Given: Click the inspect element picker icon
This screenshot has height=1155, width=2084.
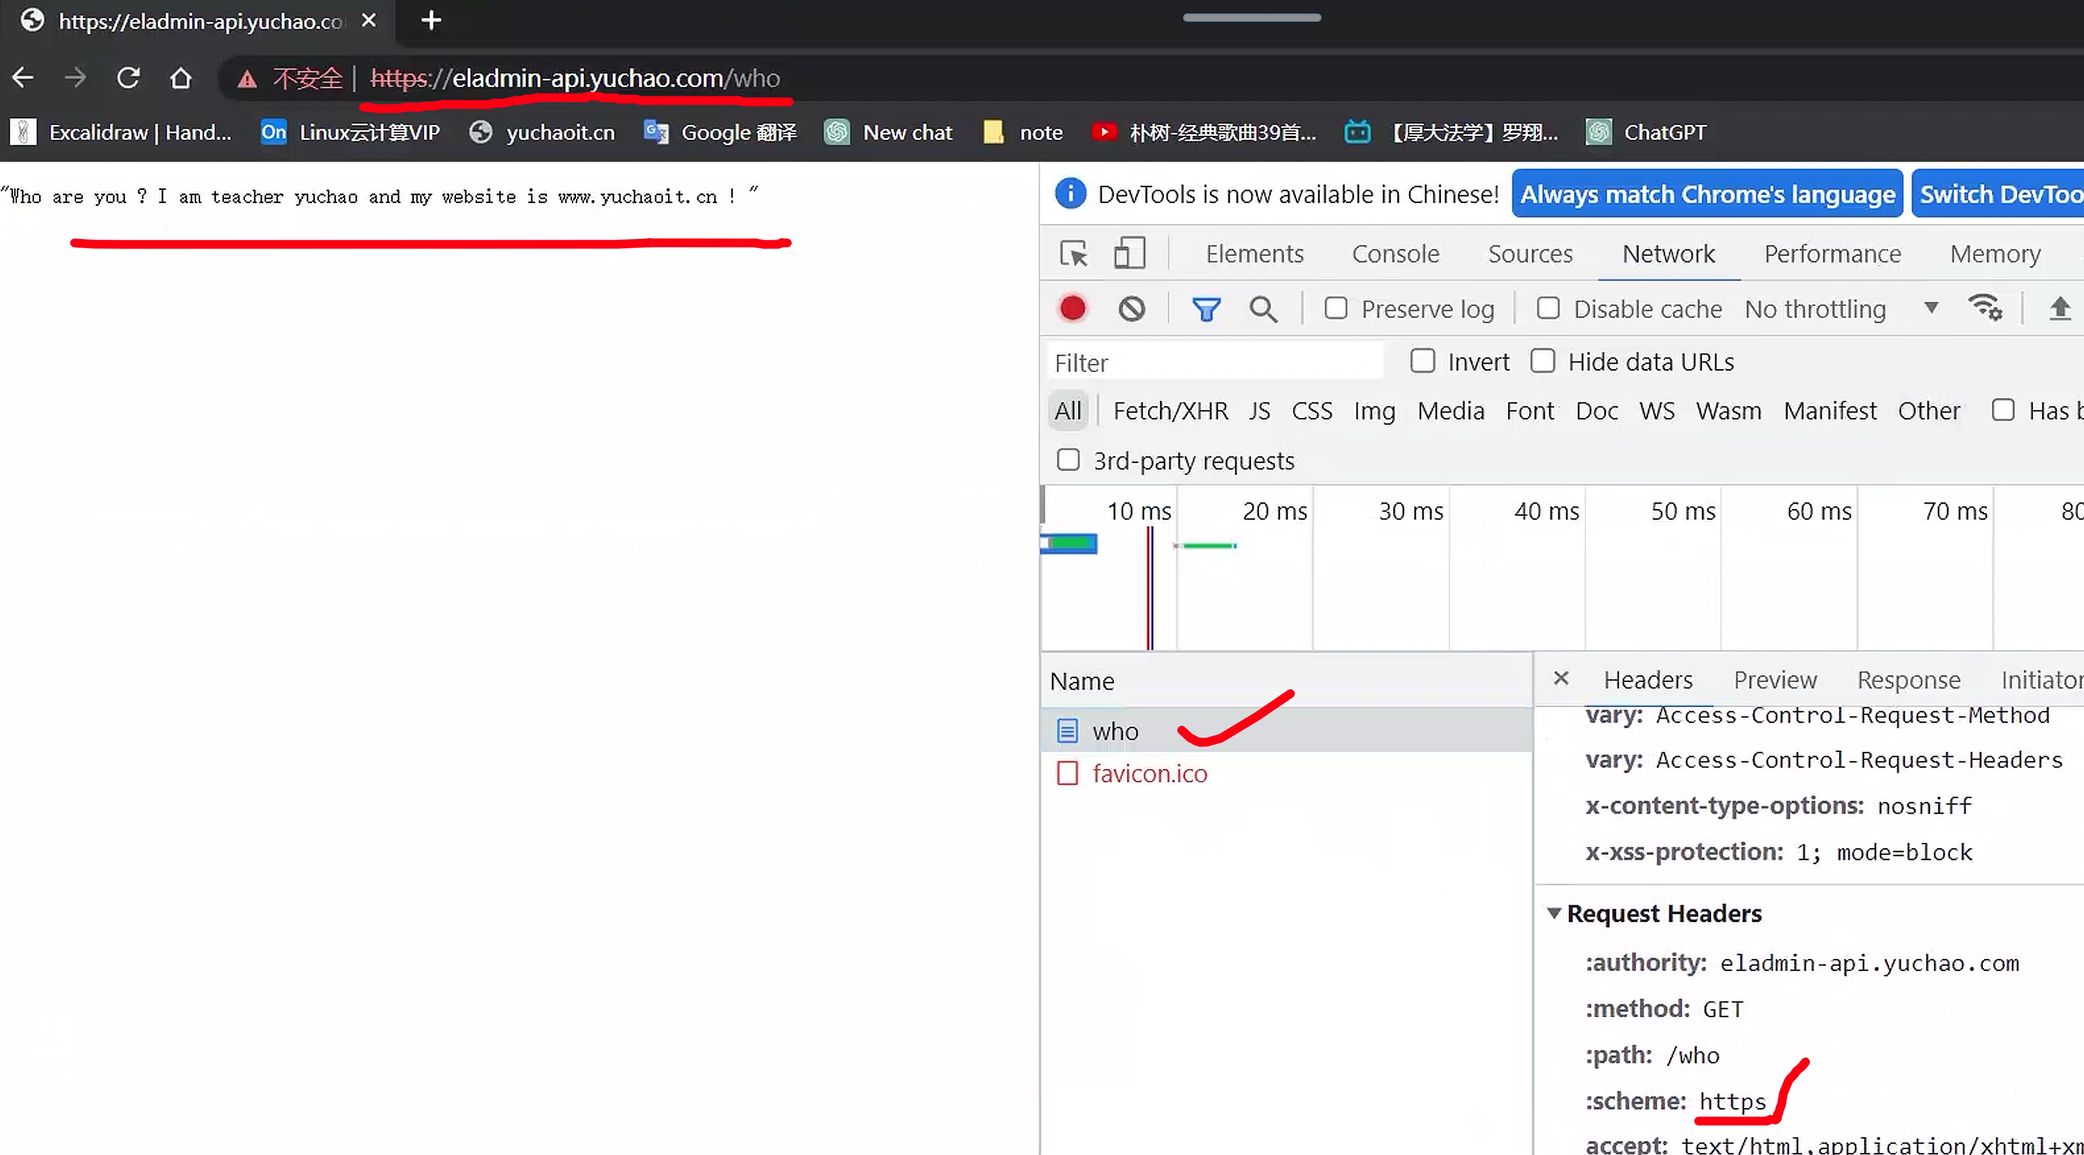Looking at the screenshot, I should (x=1074, y=254).
